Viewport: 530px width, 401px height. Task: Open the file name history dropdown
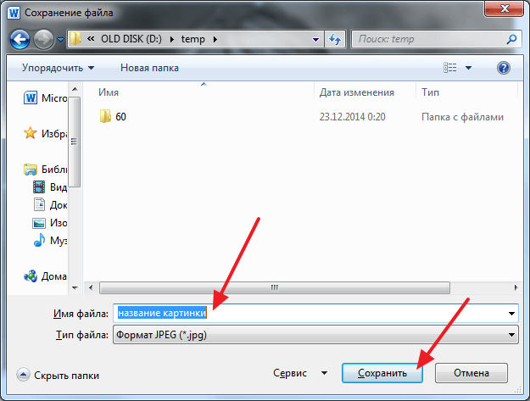click(x=511, y=314)
